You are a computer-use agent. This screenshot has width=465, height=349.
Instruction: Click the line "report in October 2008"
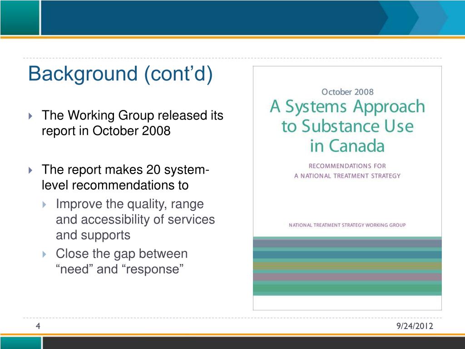(x=106, y=131)
